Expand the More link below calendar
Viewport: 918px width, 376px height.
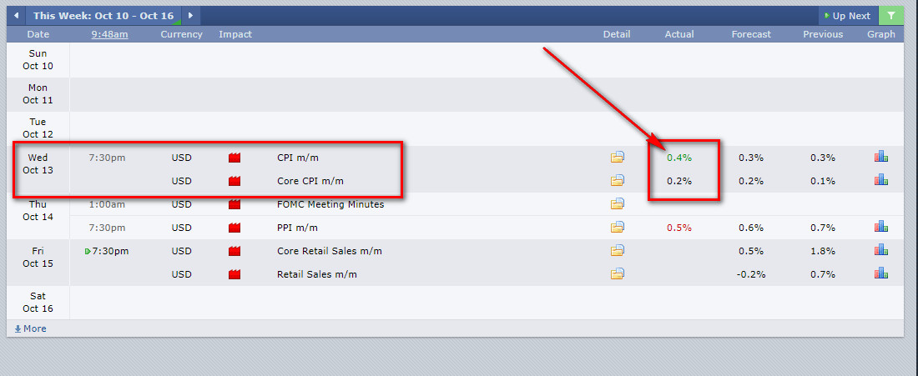(x=31, y=328)
